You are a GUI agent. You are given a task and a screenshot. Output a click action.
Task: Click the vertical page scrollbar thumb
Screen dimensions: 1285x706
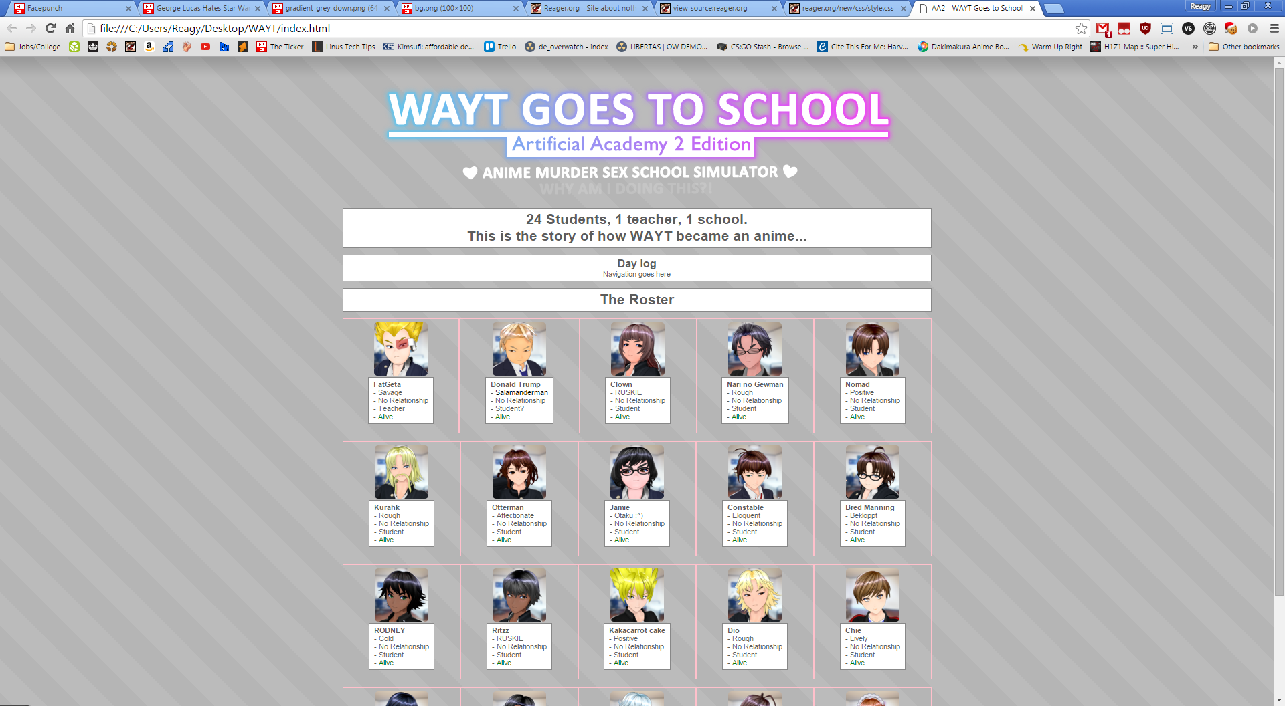[x=1279, y=332]
